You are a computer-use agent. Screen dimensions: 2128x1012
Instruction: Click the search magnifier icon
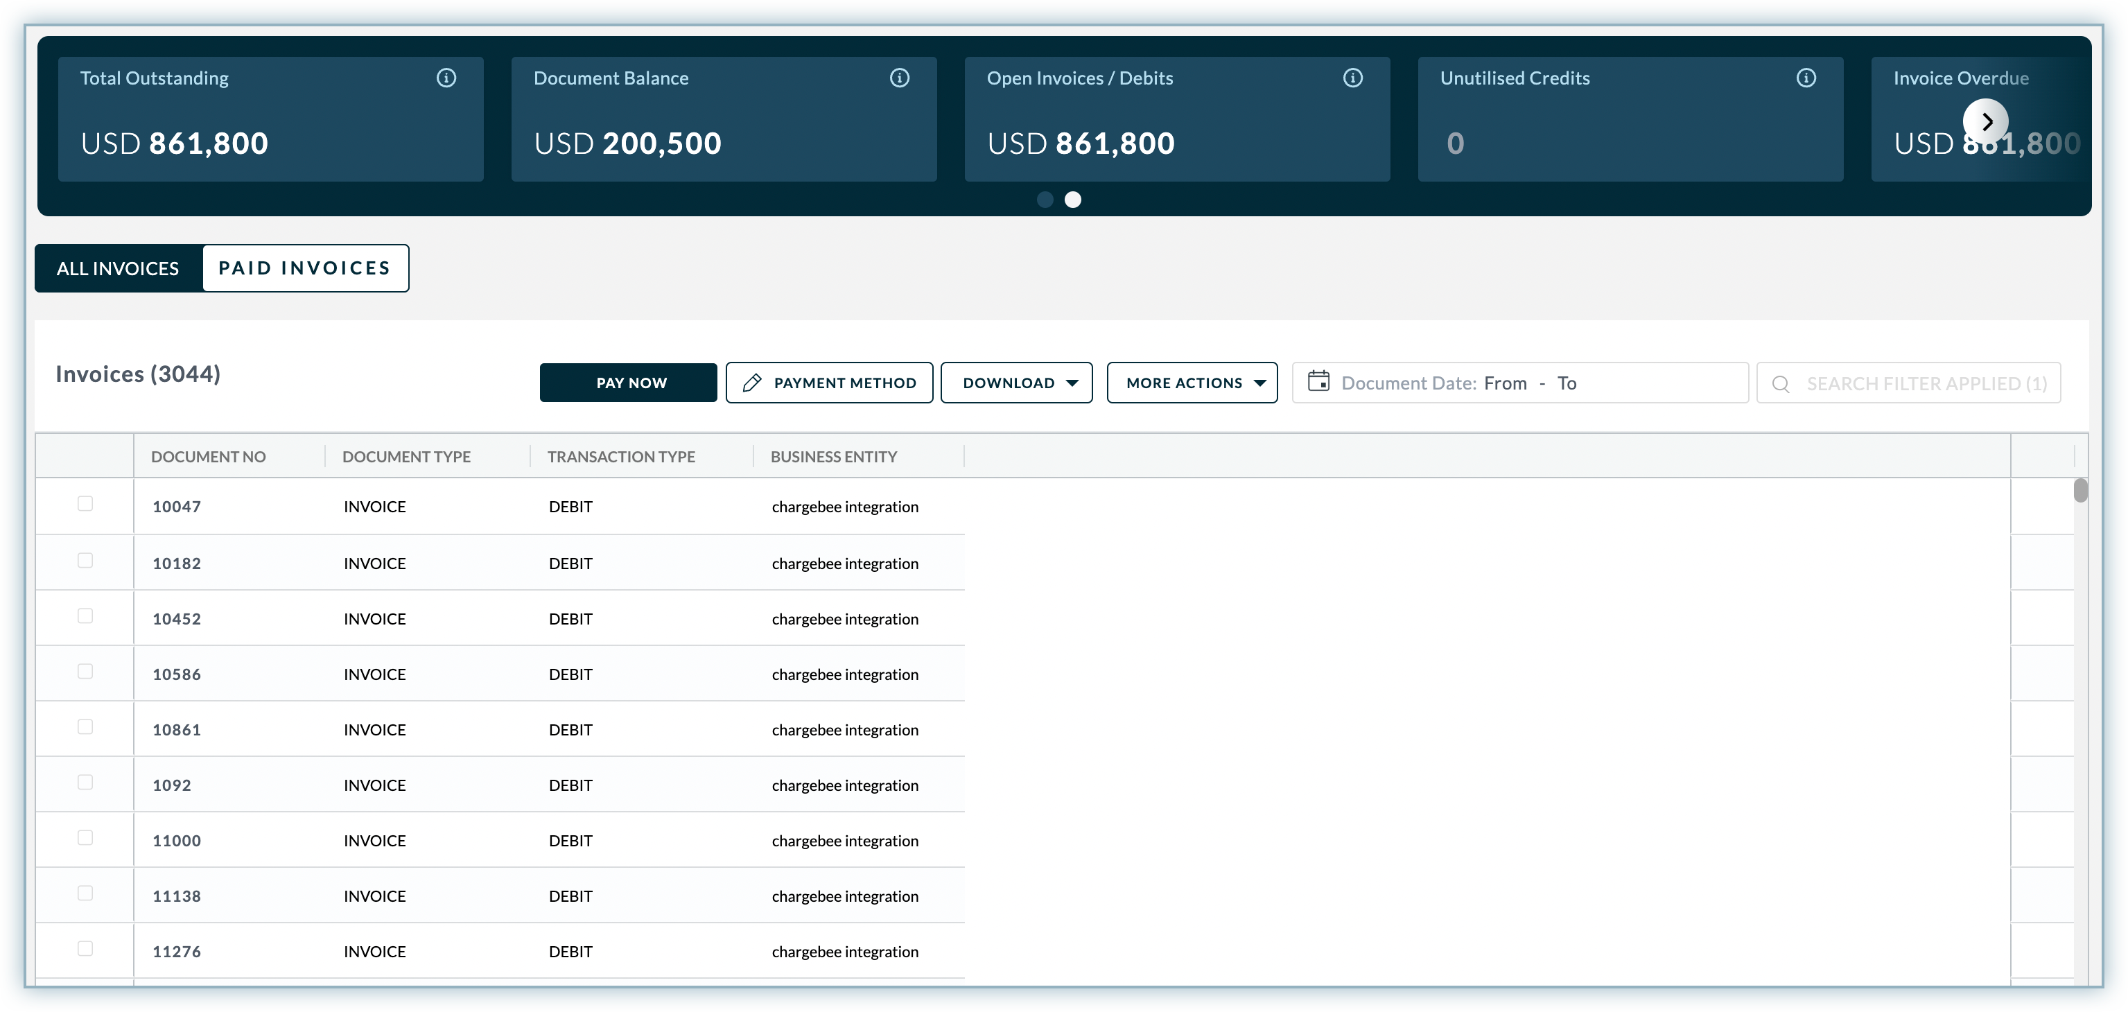[x=1781, y=384]
